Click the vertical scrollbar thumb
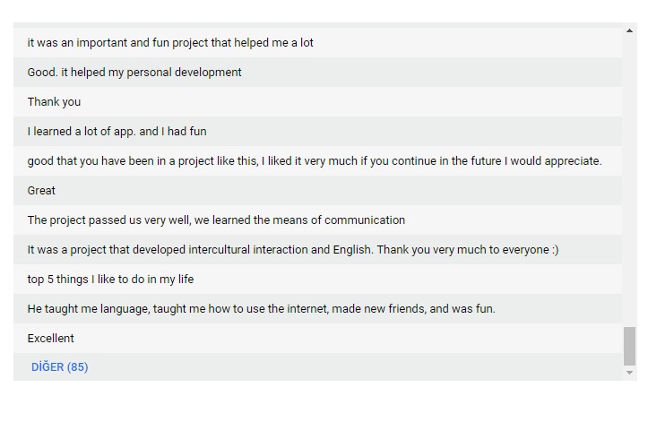Viewport: 648px width, 422px height. click(x=629, y=347)
